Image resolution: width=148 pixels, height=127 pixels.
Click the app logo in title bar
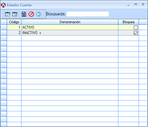[x=3, y=5]
